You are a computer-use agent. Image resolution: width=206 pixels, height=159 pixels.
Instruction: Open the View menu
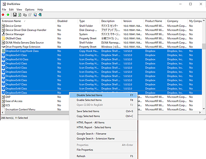pos(19,9)
